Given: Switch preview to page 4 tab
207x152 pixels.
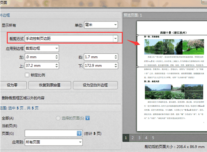Looking at the screenshot, I should pos(146,138).
